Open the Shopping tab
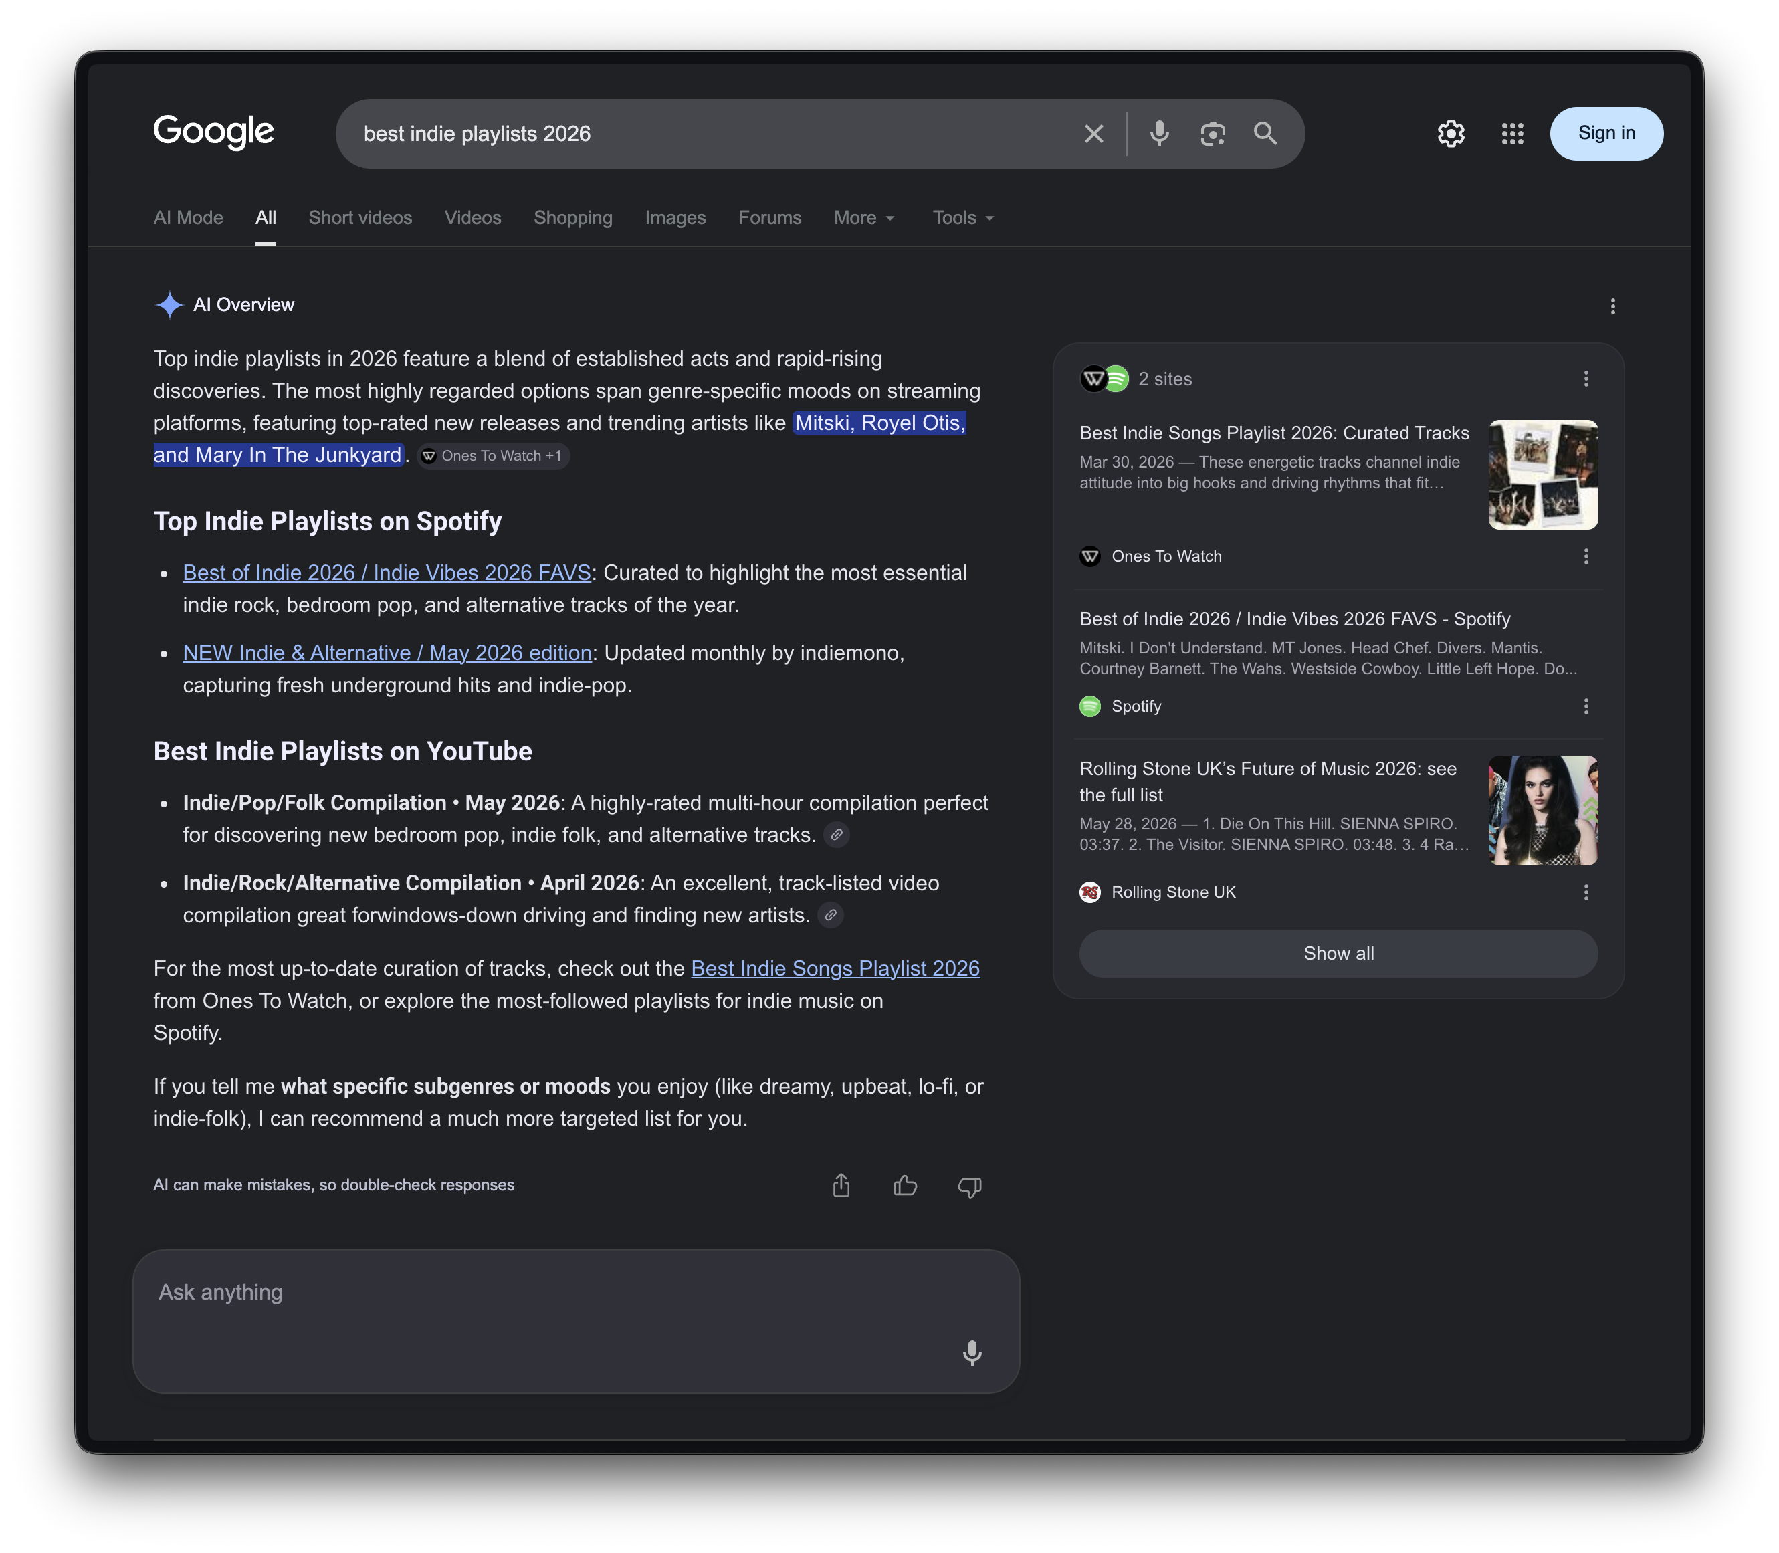 tap(572, 217)
